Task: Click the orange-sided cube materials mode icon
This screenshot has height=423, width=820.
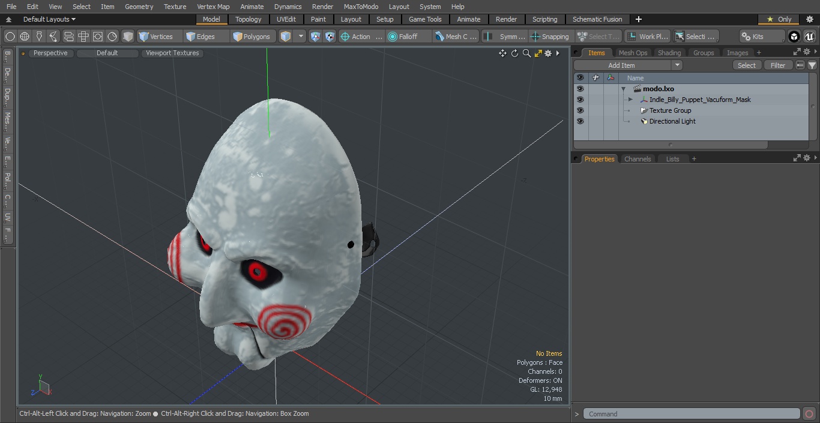Action: pyautogui.click(x=286, y=37)
